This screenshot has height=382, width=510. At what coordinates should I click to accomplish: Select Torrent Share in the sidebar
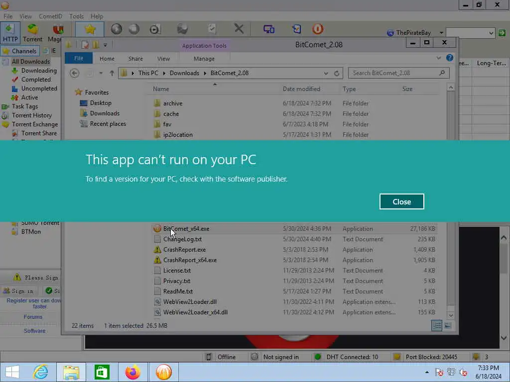[x=39, y=133]
